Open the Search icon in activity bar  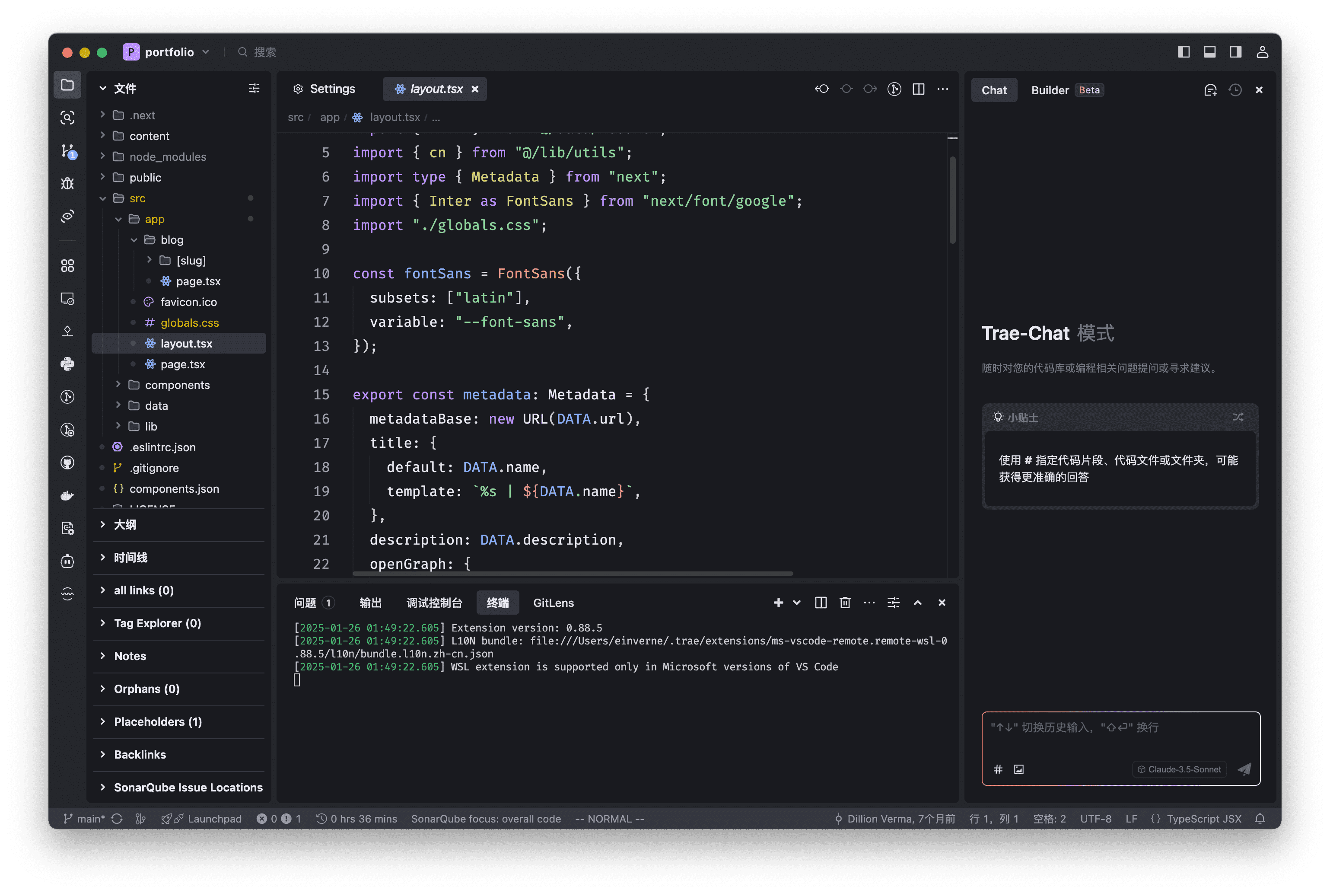pyautogui.click(x=67, y=118)
